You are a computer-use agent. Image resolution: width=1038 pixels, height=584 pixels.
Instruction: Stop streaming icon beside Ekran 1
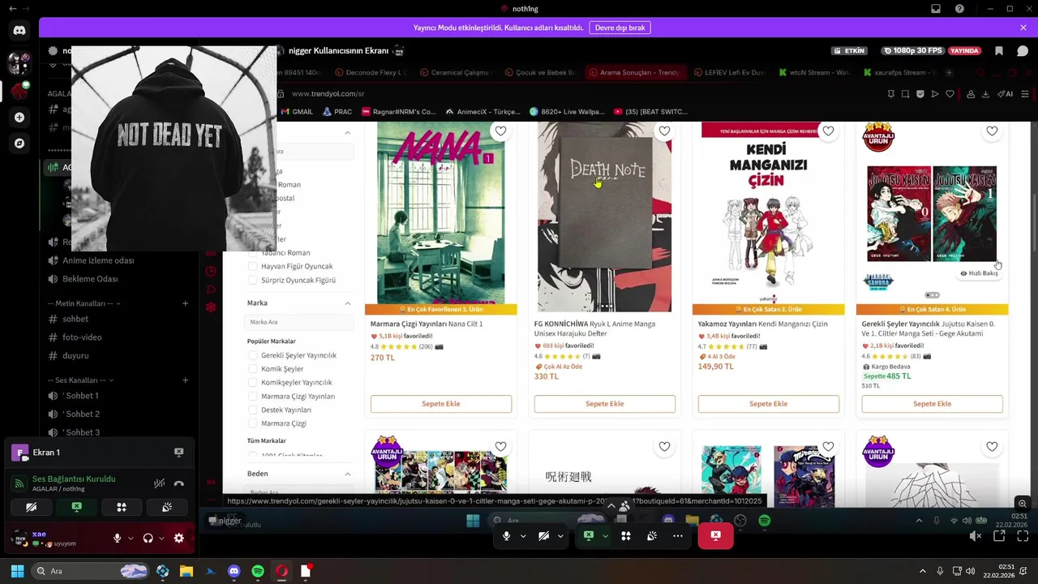coord(178,453)
